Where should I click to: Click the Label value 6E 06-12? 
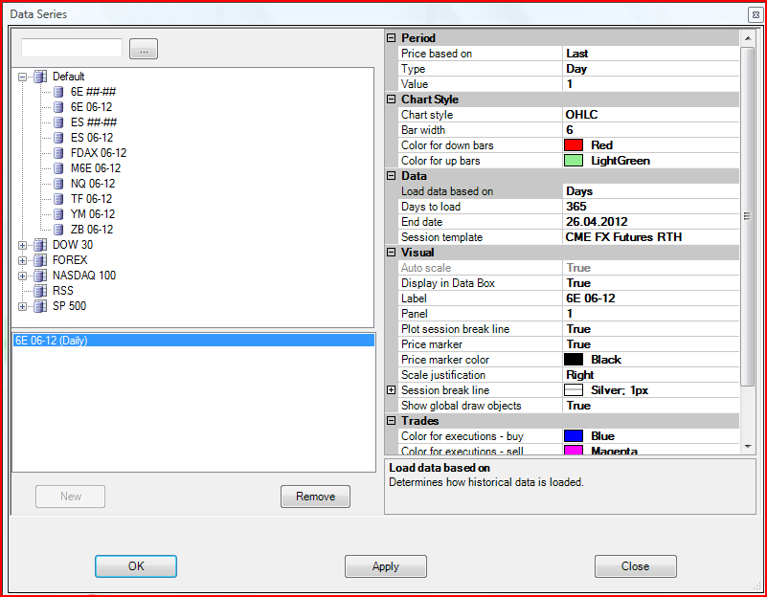click(x=651, y=298)
